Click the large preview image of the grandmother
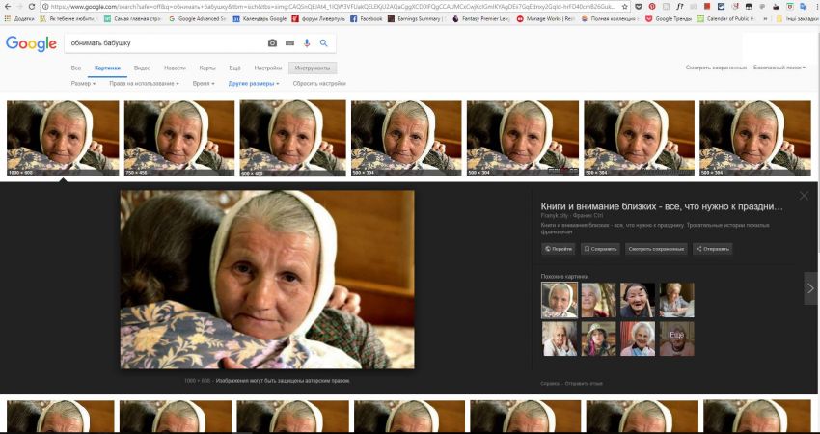Image resolution: width=820 pixels, height=434 pixels. pyautogui.click(x=267, y=280)
